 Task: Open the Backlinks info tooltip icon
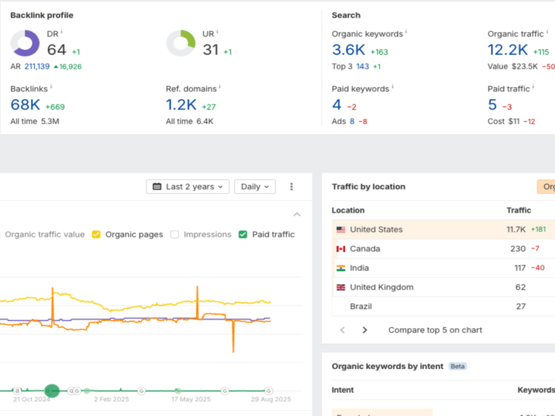(51, 87)
